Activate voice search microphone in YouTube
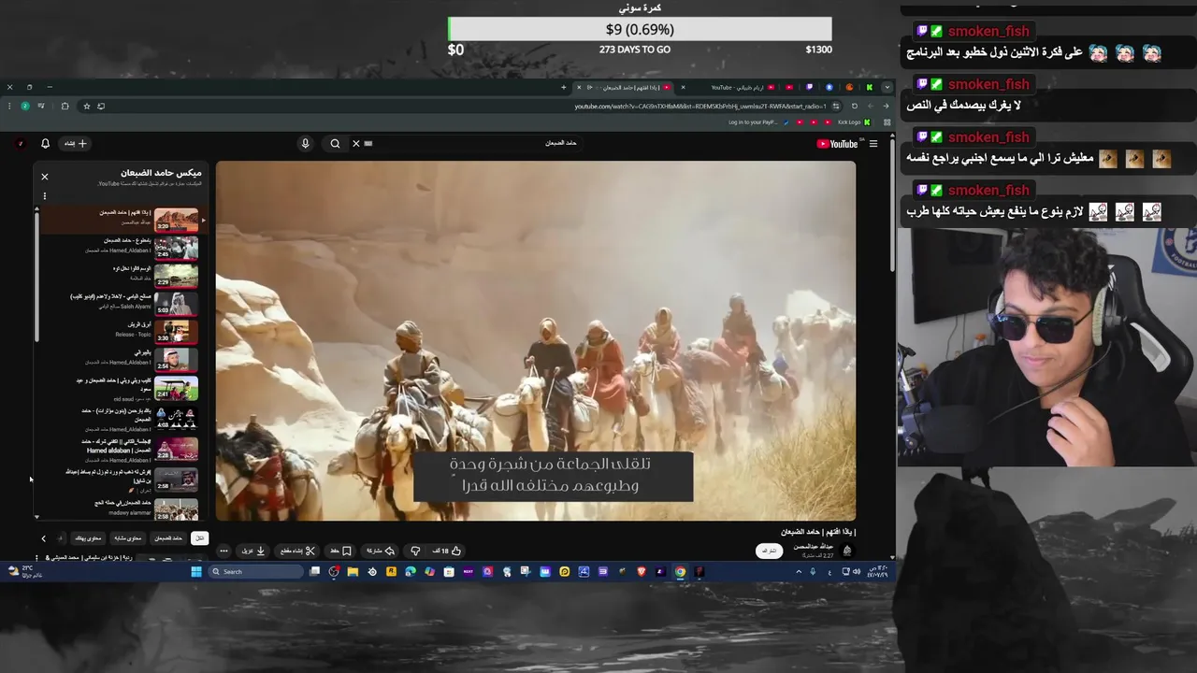This screenshot has width=1197, height=673. coord(305,143)
